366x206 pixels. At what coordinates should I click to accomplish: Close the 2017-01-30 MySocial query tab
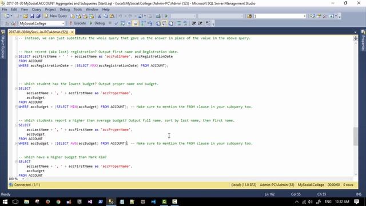73,32
